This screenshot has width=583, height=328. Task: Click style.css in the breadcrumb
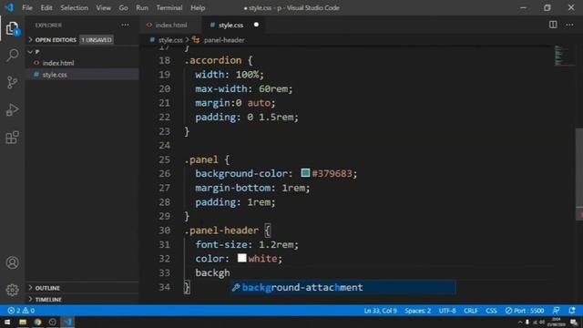pyautogui.click(x=170, y=40)
